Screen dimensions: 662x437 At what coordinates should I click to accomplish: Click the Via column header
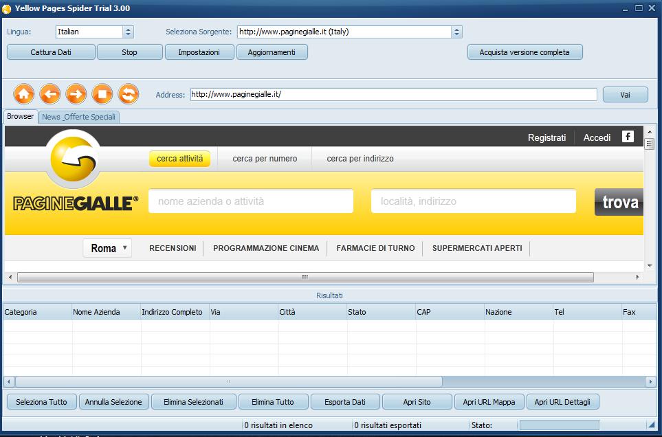tap(244, 312)
